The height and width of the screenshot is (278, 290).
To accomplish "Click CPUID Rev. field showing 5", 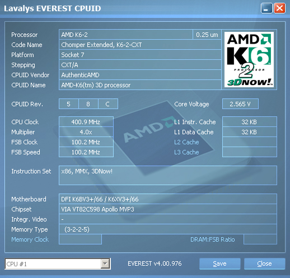I will [x=69, y=104].
